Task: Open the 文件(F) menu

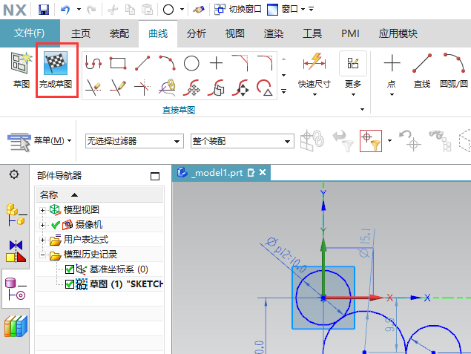Action: (30, 33)
